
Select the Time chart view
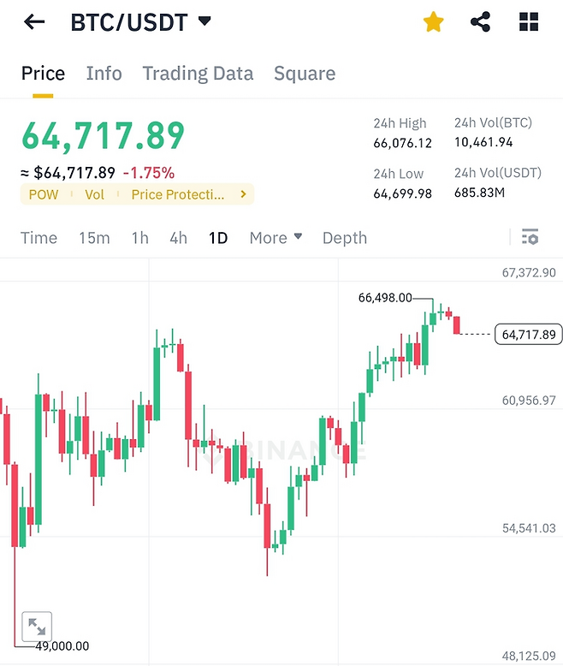click(x=39, y=238)
